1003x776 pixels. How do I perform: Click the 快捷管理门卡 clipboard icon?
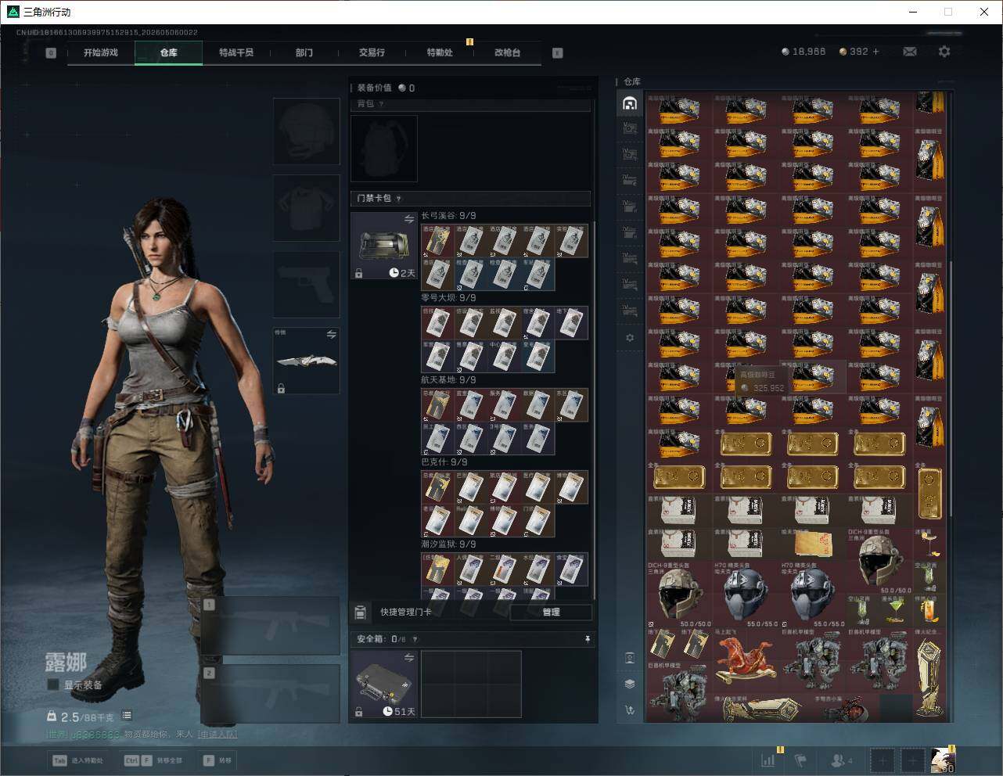[x=361, y=612]
